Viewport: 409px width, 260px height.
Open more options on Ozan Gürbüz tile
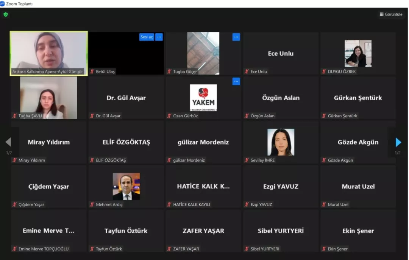pos(236,81)
